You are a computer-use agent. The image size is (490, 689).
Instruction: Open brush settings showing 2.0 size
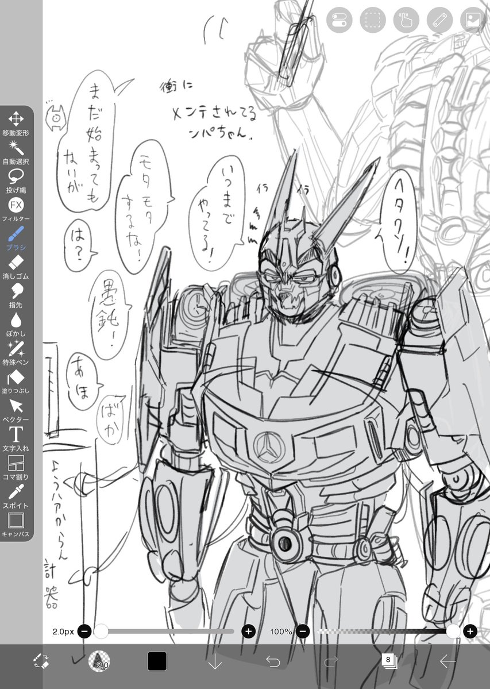tap(99, 661)
